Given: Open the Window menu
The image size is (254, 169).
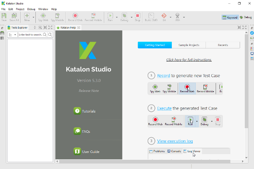Looking at the screenshot, I should tap(43, 9).
